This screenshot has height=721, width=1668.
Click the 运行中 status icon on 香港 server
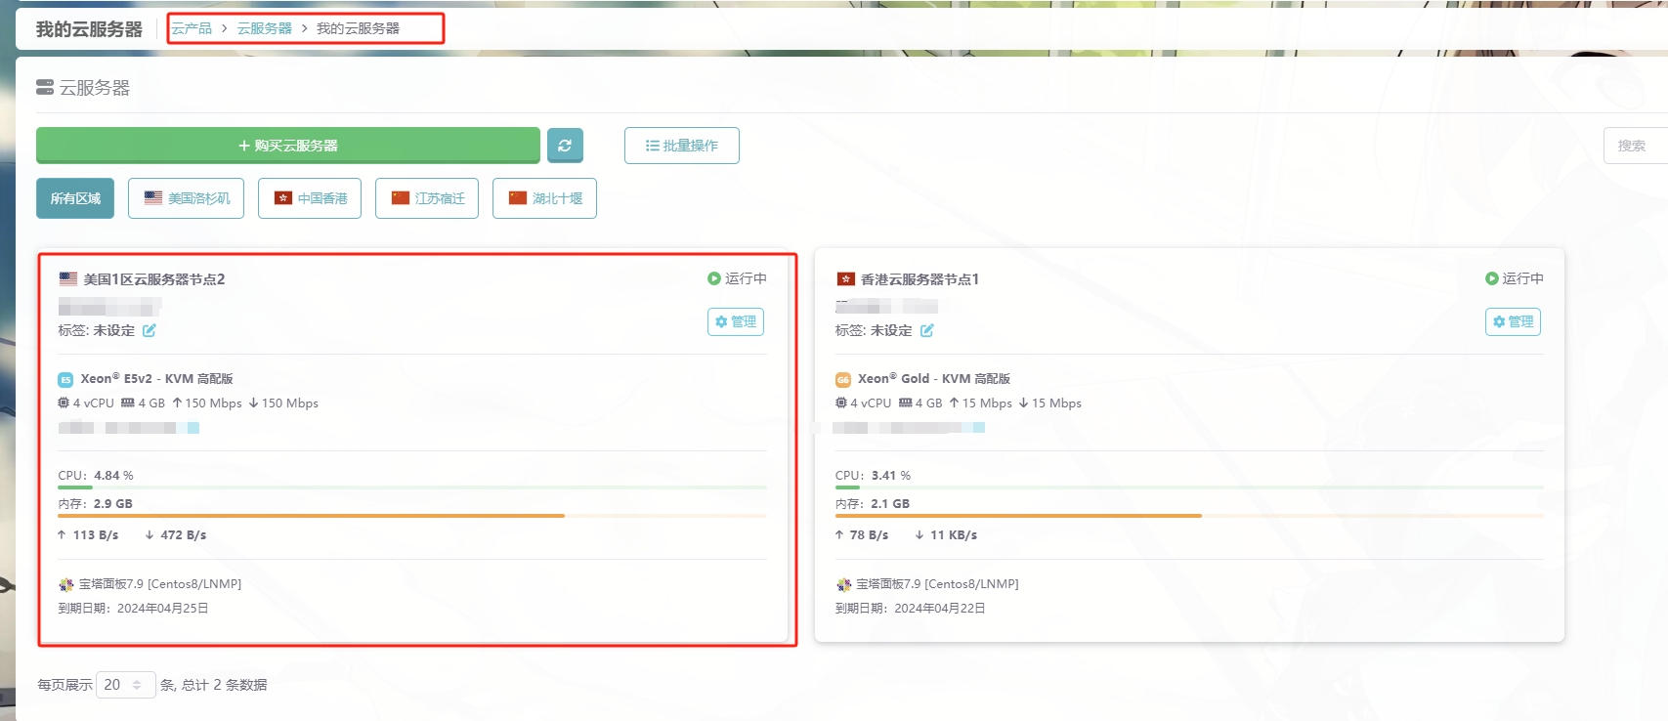point(1491,278)
